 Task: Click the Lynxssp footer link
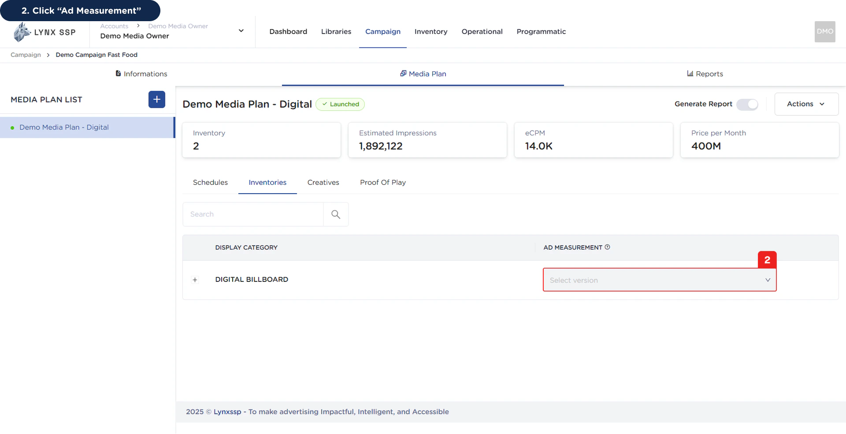(x=227, y=412)
